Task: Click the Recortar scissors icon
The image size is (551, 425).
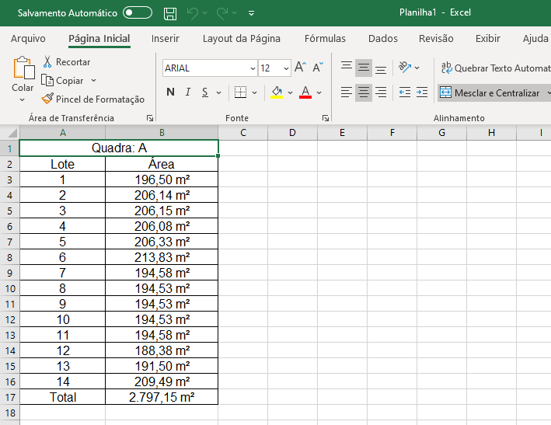Action: pos(47,62)
